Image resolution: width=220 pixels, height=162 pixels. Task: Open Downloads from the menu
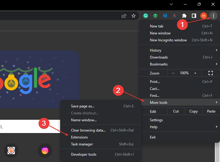click(180, 57)
